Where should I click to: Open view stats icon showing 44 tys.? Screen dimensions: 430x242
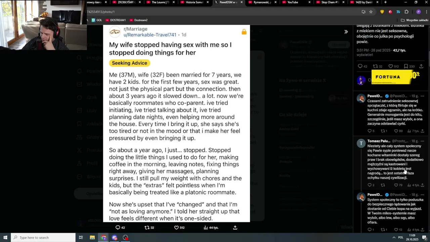(206, 228)
